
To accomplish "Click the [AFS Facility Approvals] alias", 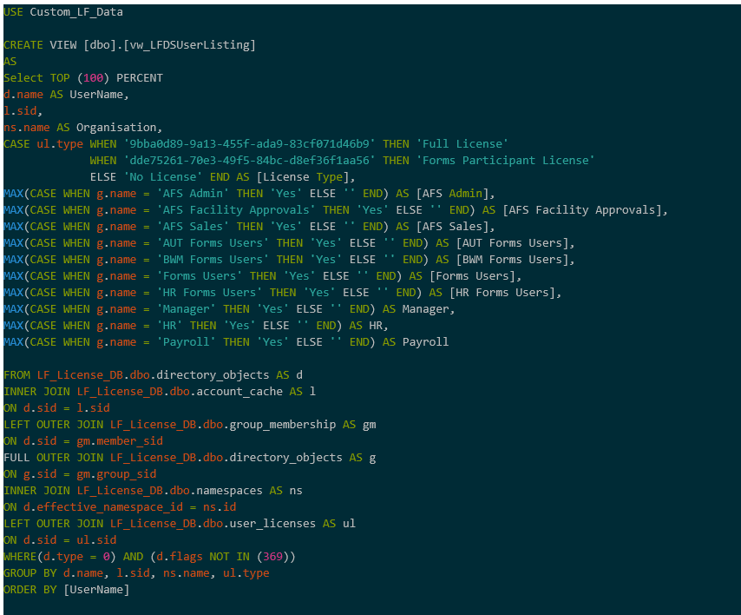I will [585, 210].
